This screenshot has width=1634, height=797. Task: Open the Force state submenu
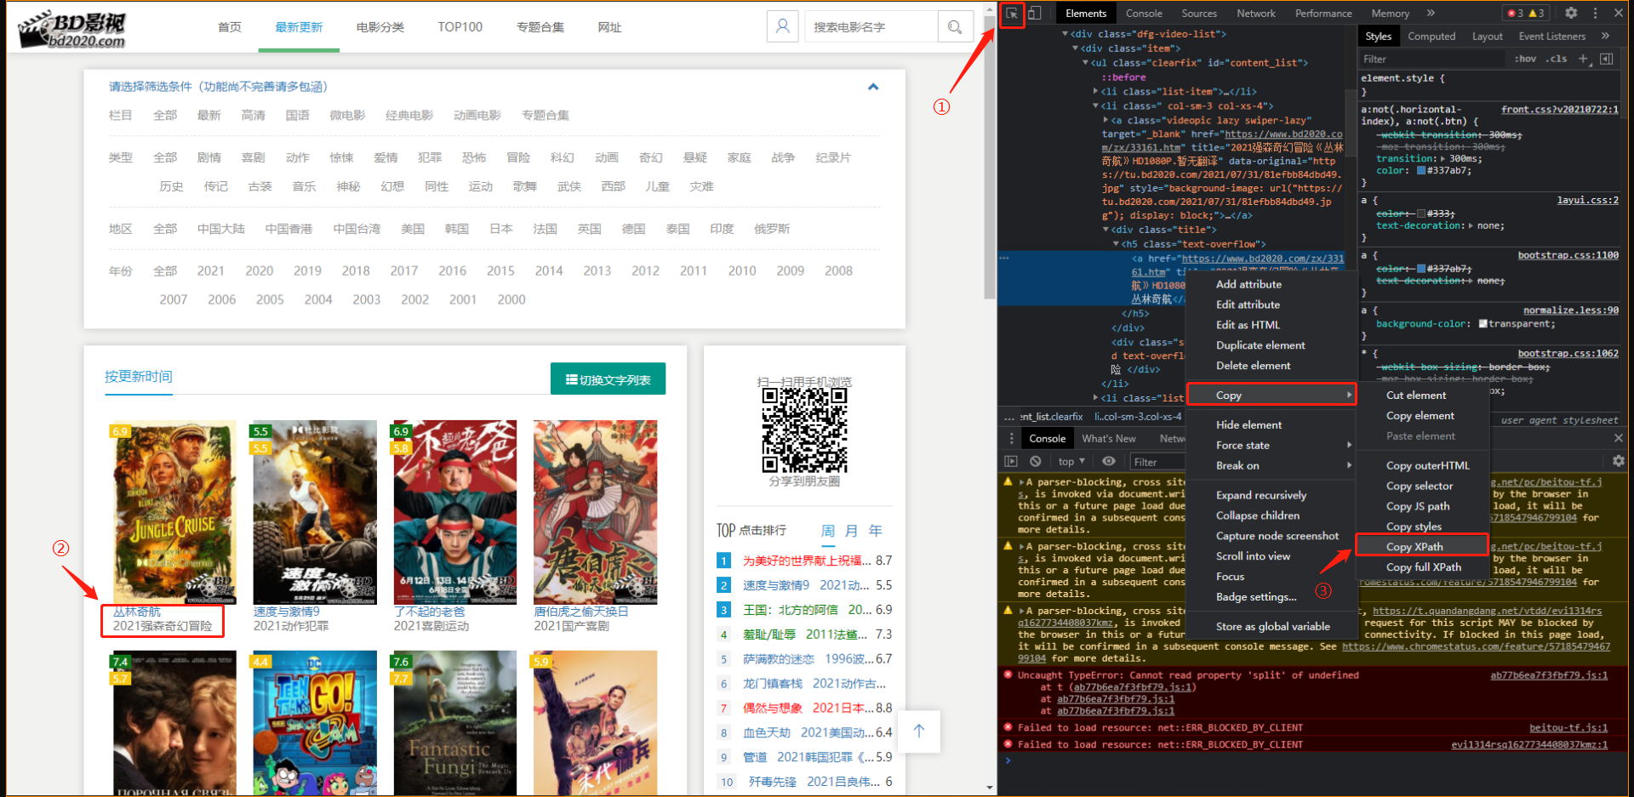tap(1271, 445)
